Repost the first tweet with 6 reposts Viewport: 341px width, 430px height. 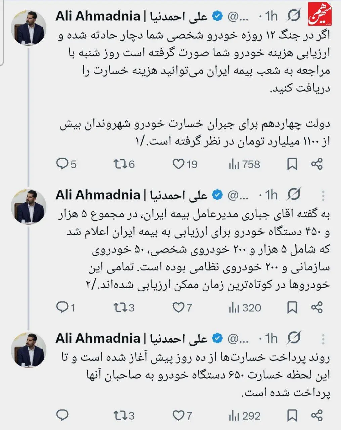point(119,164)
